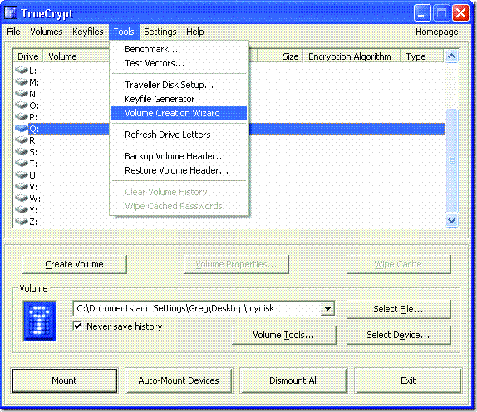This screenshot has height=412, width=477.
Task: Click the Mount button
Action: (x=65, y=380)
